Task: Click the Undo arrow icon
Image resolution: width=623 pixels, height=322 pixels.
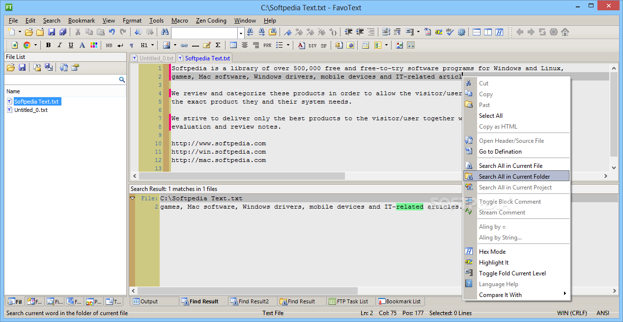Action: click(112, 32)
